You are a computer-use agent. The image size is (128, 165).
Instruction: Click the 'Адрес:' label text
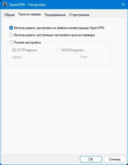(17, 57)
